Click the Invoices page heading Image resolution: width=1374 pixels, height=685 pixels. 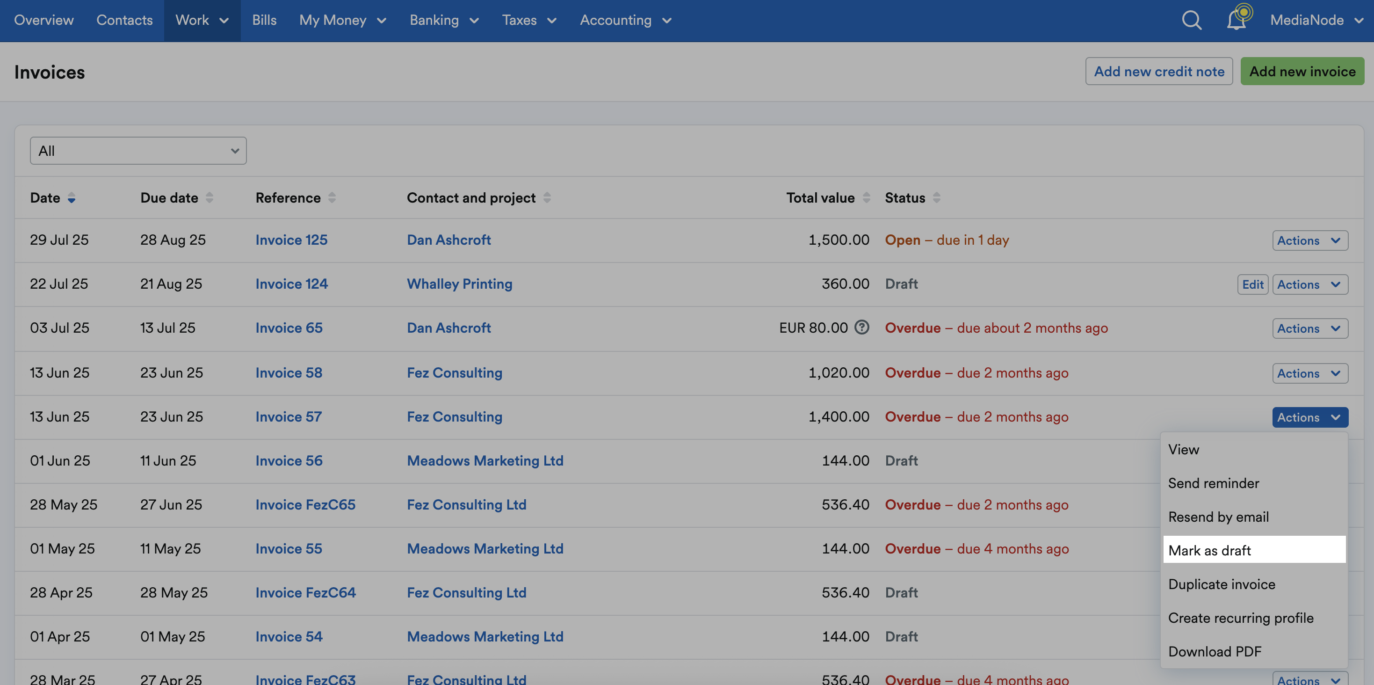(50, 72)
